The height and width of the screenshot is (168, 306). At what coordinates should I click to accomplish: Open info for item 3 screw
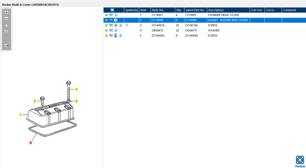coord(120,25)
